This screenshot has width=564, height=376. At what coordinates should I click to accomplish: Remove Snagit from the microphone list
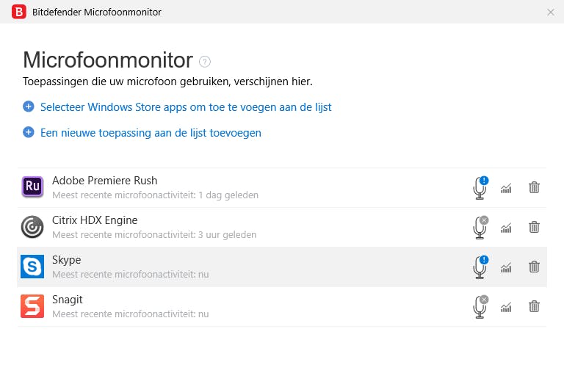coord(534,306)
